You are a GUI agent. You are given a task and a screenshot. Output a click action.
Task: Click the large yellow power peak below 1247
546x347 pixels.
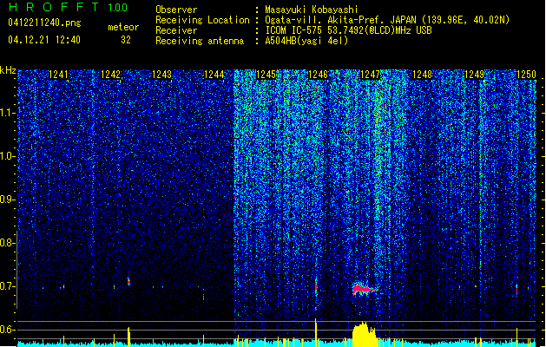365,334
